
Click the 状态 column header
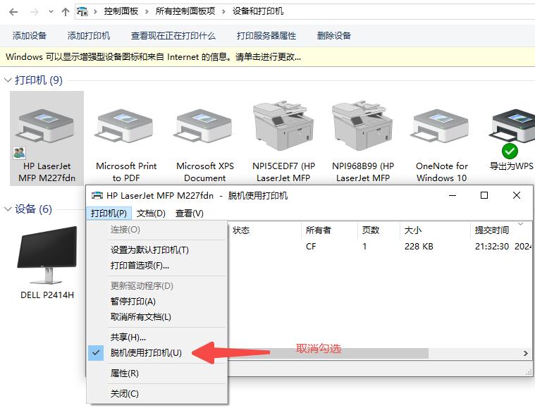[x=264, y=230]
